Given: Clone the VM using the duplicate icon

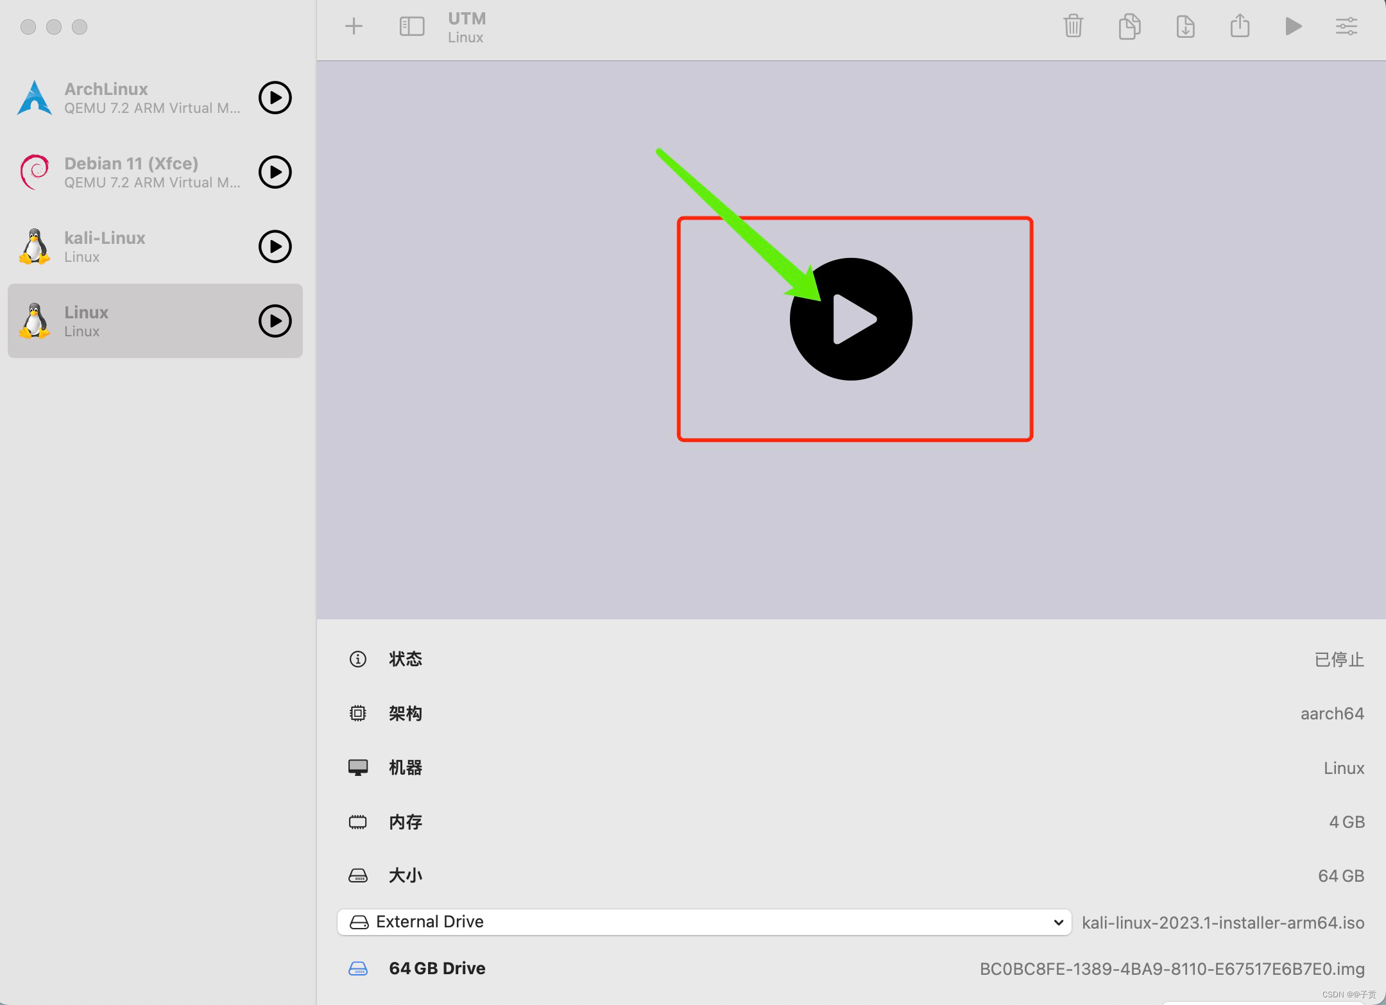Looking at the screenshot, I should (x=1129, y=26).
